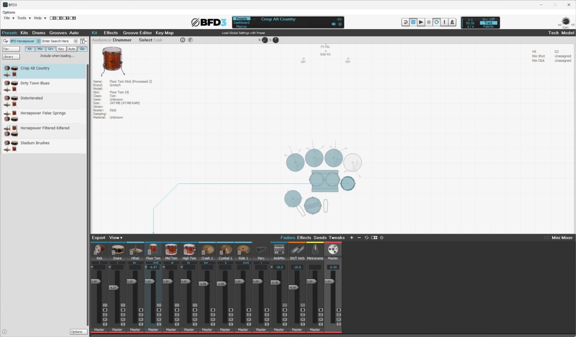576x337 pixels.
Task: Expand the Kick channel sub-mics
Action: 92,267
